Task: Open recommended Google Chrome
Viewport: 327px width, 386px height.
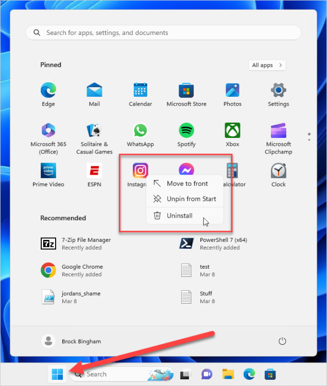Action: (x=72, y=270)
